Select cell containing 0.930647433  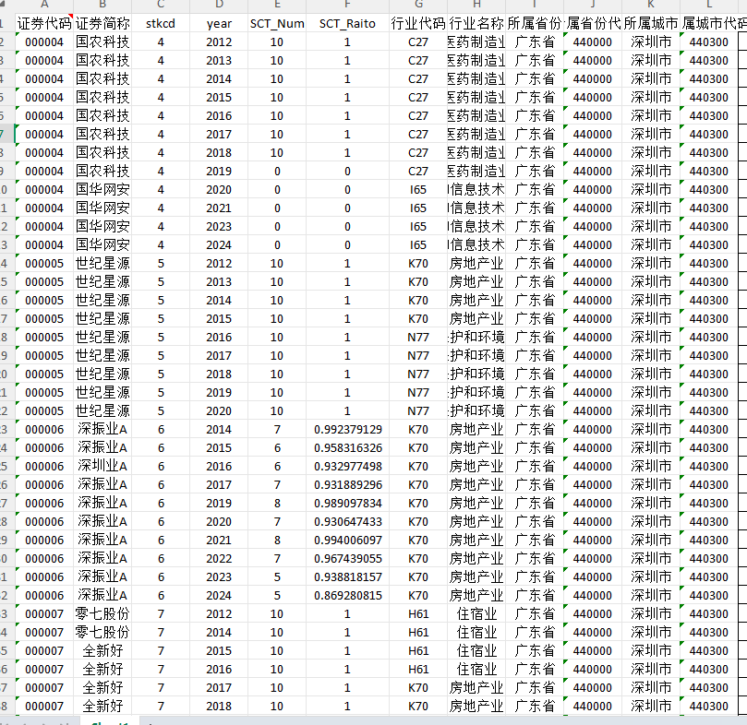[x=347, y=521]
